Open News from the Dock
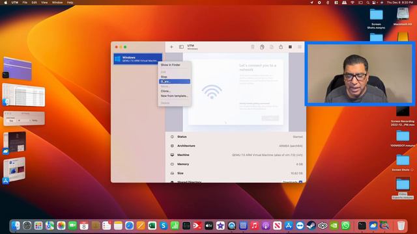Screen dimensions: 417x234 tap(277, 226)
